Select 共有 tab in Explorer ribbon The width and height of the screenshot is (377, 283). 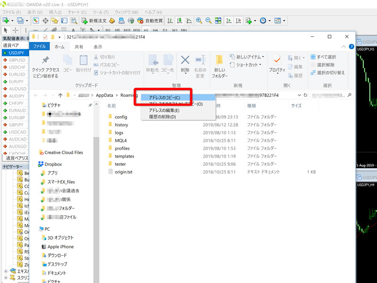tap(79, 47)
